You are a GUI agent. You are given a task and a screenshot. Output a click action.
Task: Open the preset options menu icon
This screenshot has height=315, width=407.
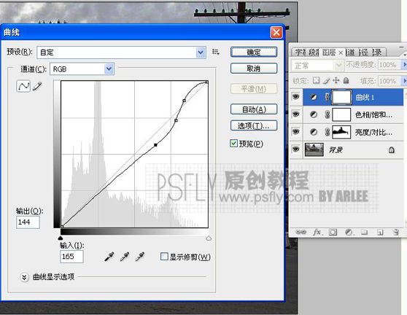click(x=215, y=52)
